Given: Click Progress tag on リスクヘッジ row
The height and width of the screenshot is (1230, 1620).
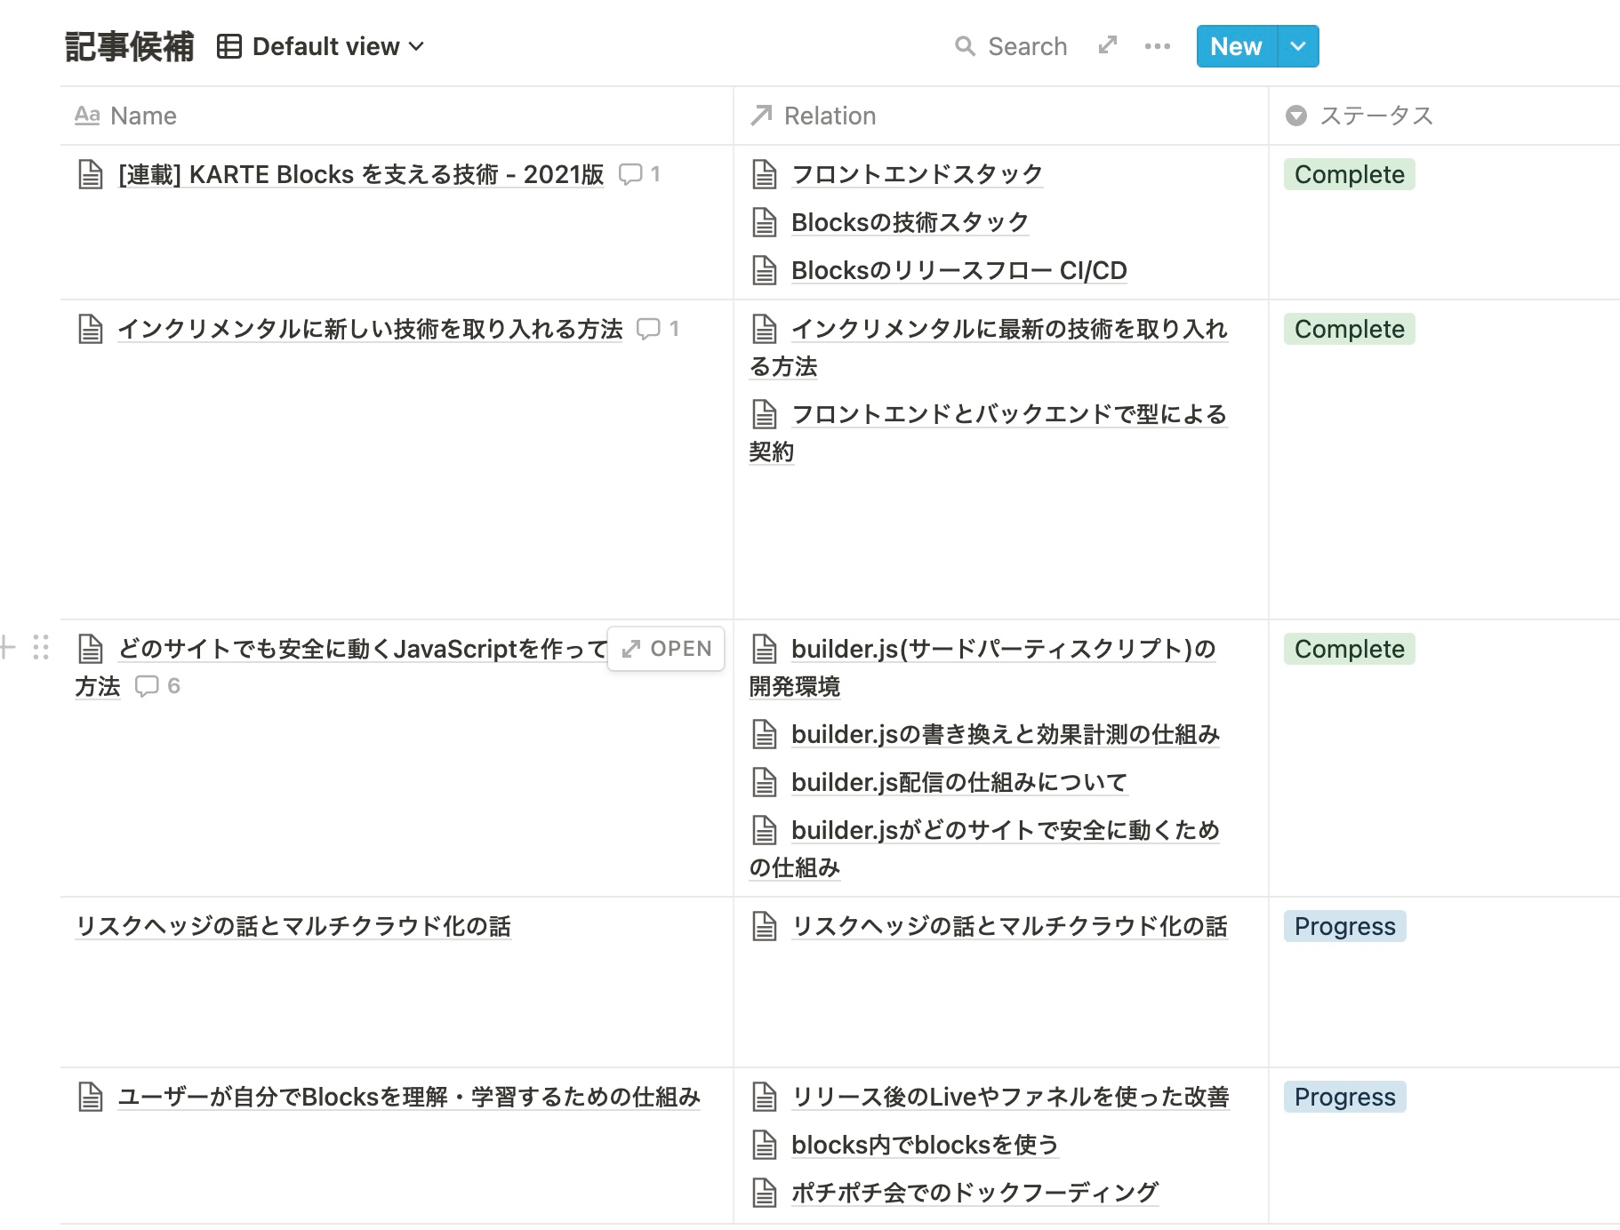Looking at the screenshot, I should tap(1343, 927).
